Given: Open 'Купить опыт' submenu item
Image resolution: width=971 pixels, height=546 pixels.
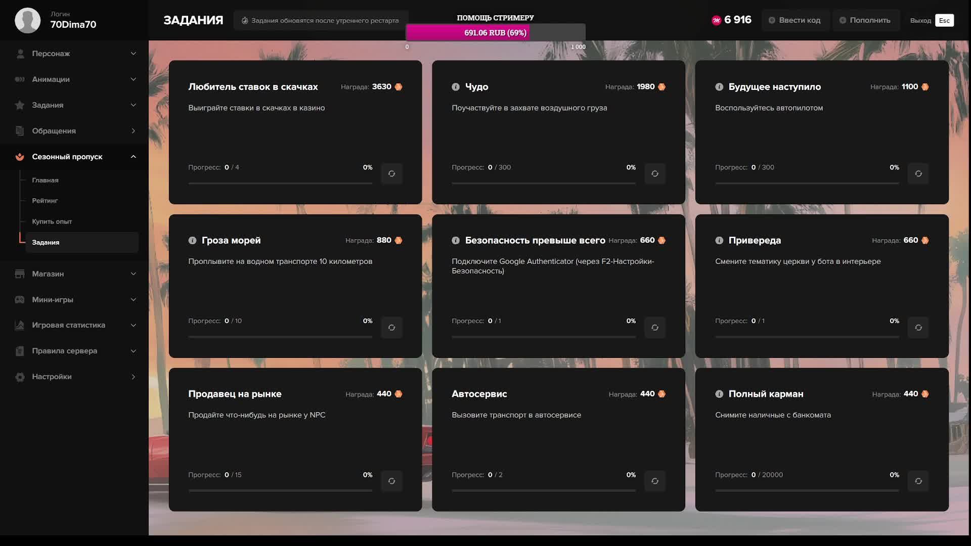Looking at the screenshot, I should click(x=52, y=221).
